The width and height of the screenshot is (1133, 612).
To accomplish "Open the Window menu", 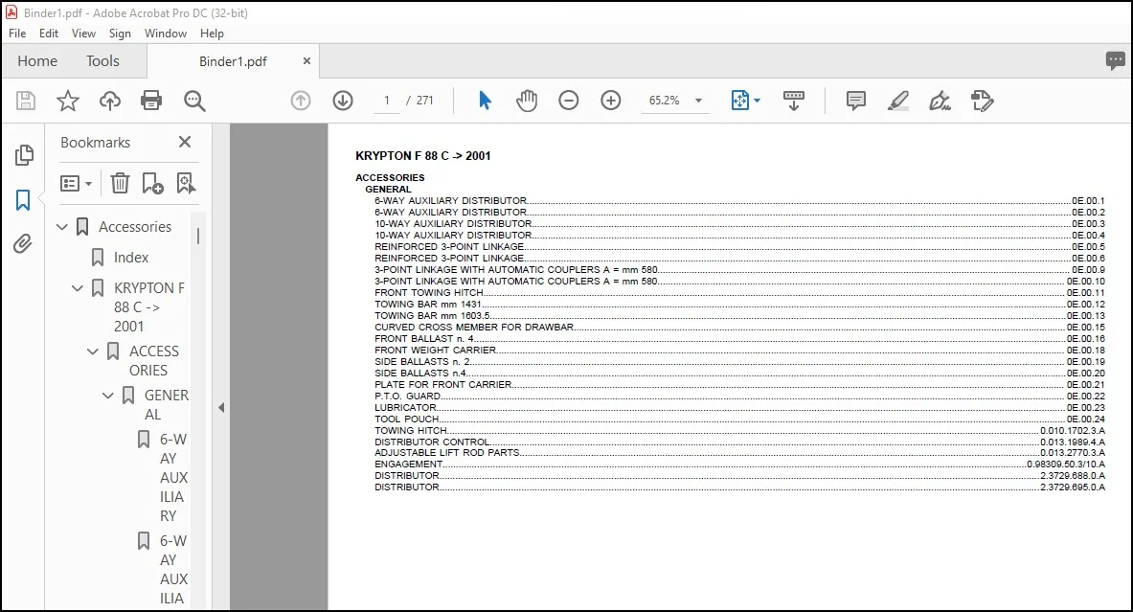I will [166, 34].
